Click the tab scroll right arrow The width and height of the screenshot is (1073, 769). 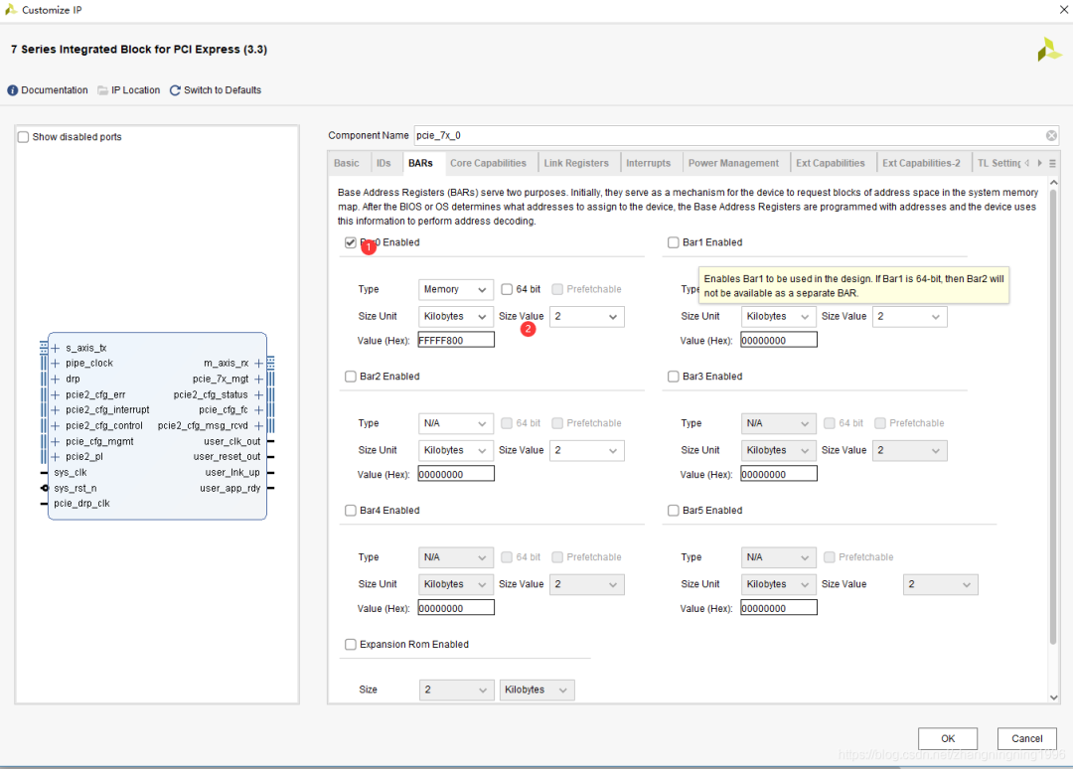pyautogui.click(x=1039, y=163)
